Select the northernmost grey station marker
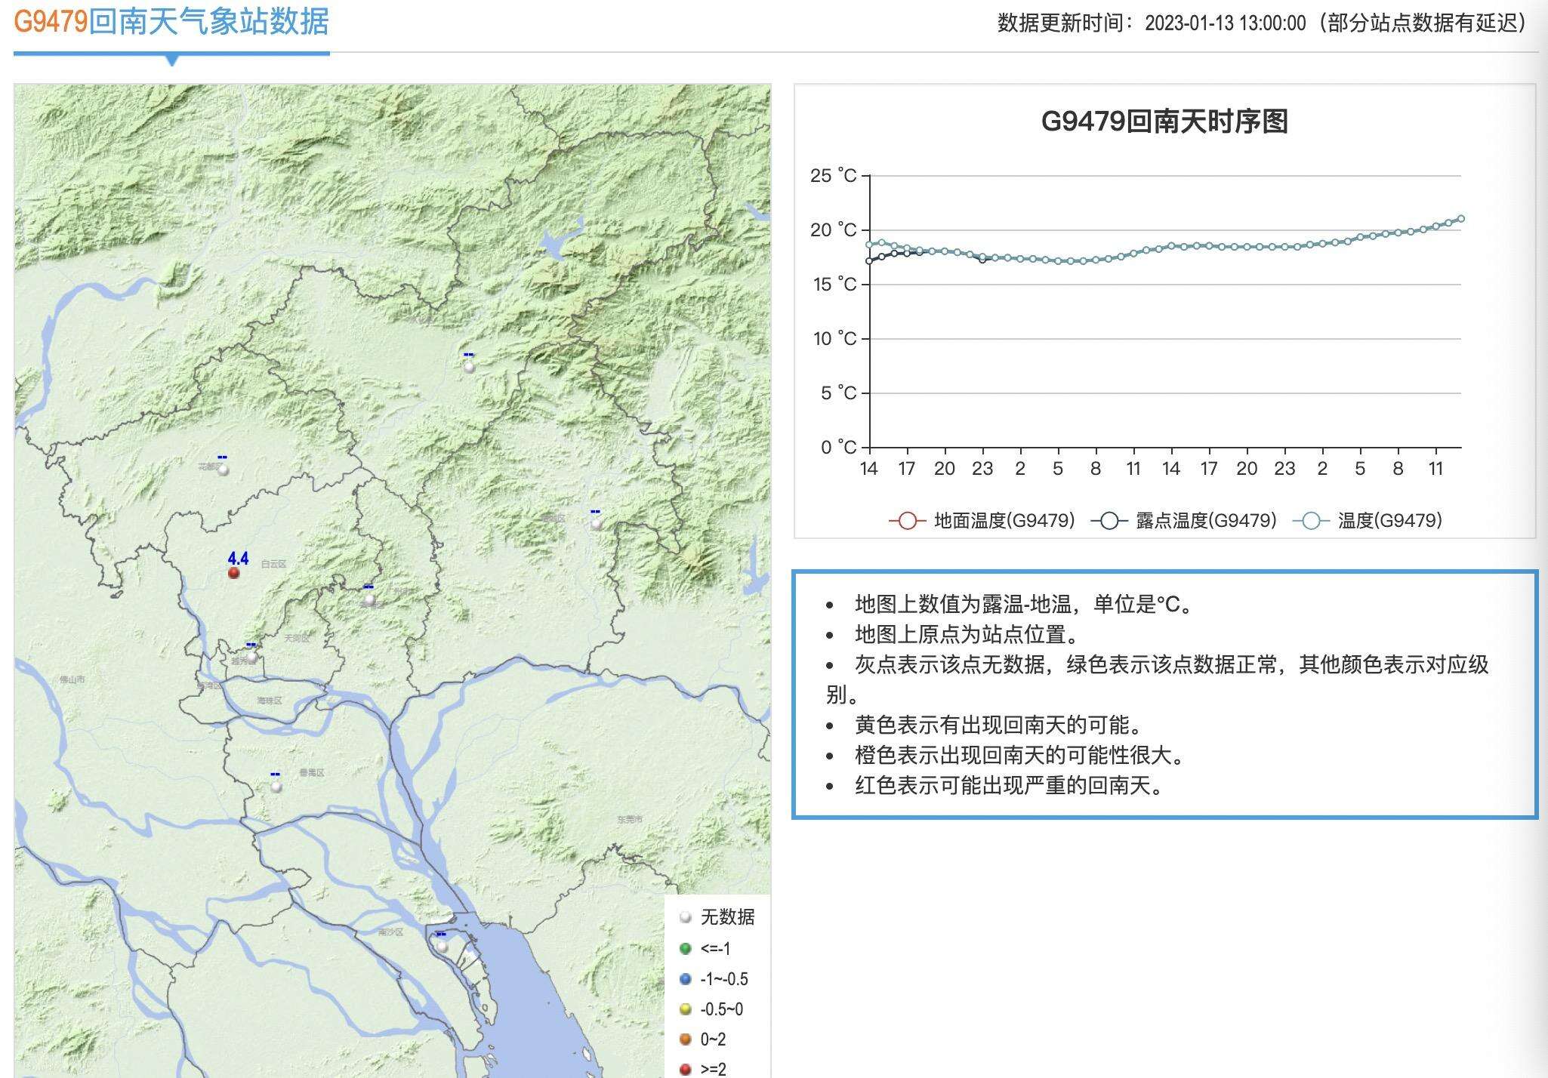Screen dimensions: 1548x1078 pos(469,368)
